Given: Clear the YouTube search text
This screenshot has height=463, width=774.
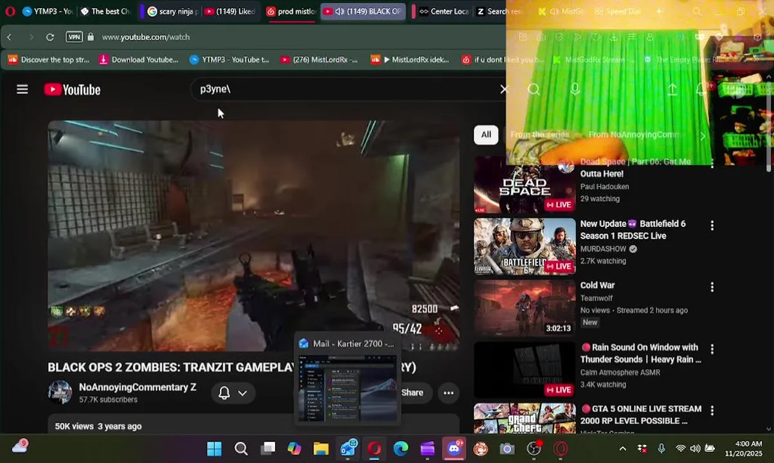Looking at the screenshot, I should [x=504, y=89].
